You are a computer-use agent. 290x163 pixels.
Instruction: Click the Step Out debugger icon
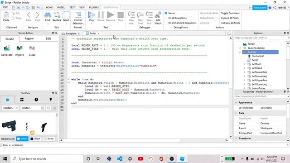pyautogui.click(x=149, y=15)
